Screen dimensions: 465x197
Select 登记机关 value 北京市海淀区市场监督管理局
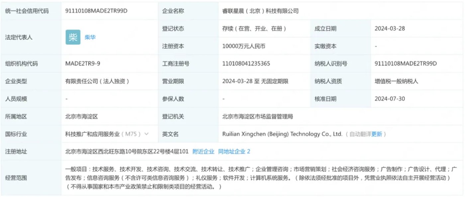click(258, 117)
